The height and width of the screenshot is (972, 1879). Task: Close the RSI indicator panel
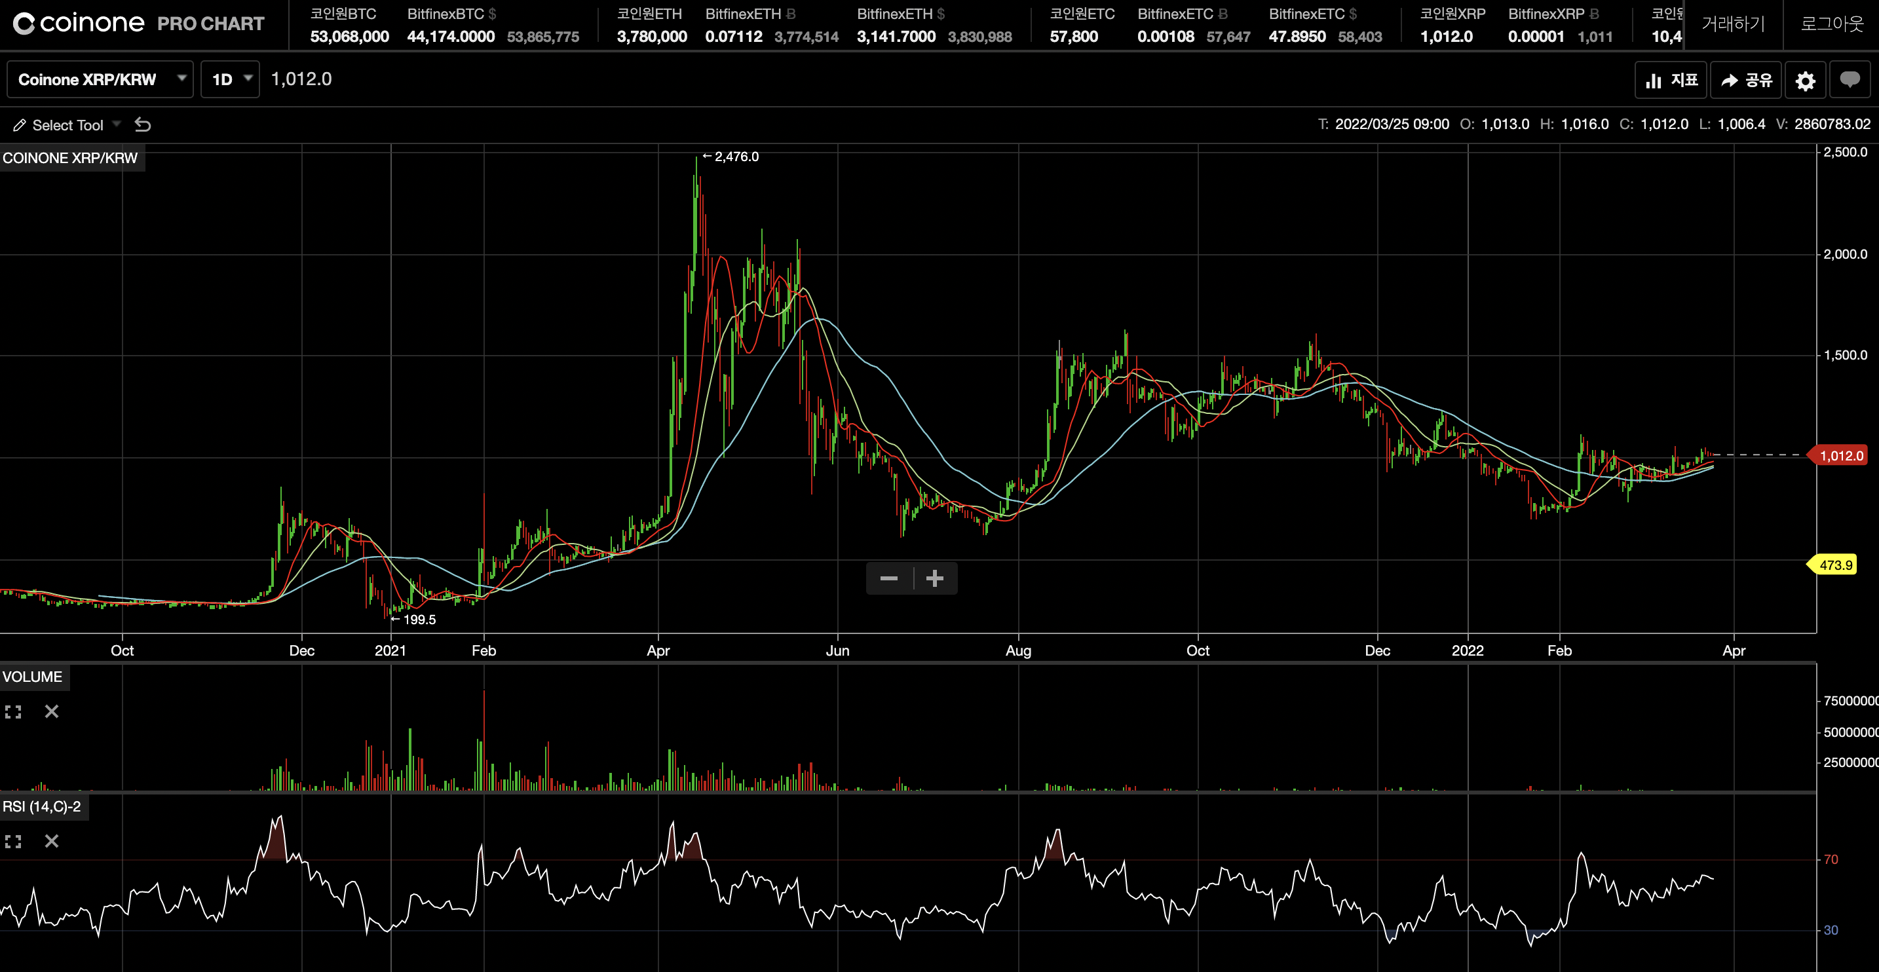tap(51, 842)
